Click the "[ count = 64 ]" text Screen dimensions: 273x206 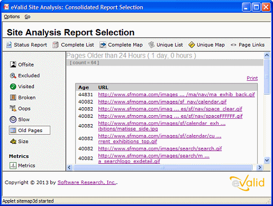[85, 62]
